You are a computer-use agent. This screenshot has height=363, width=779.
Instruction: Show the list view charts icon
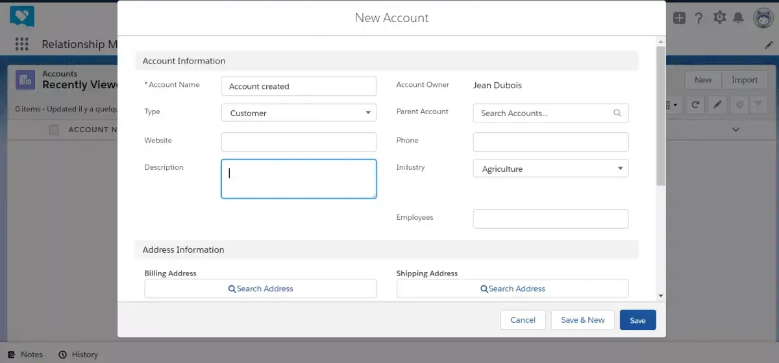739,104
